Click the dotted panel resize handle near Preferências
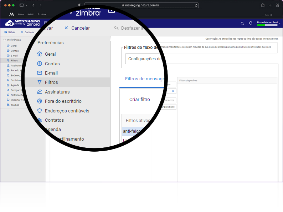 [x=110, y=38]
